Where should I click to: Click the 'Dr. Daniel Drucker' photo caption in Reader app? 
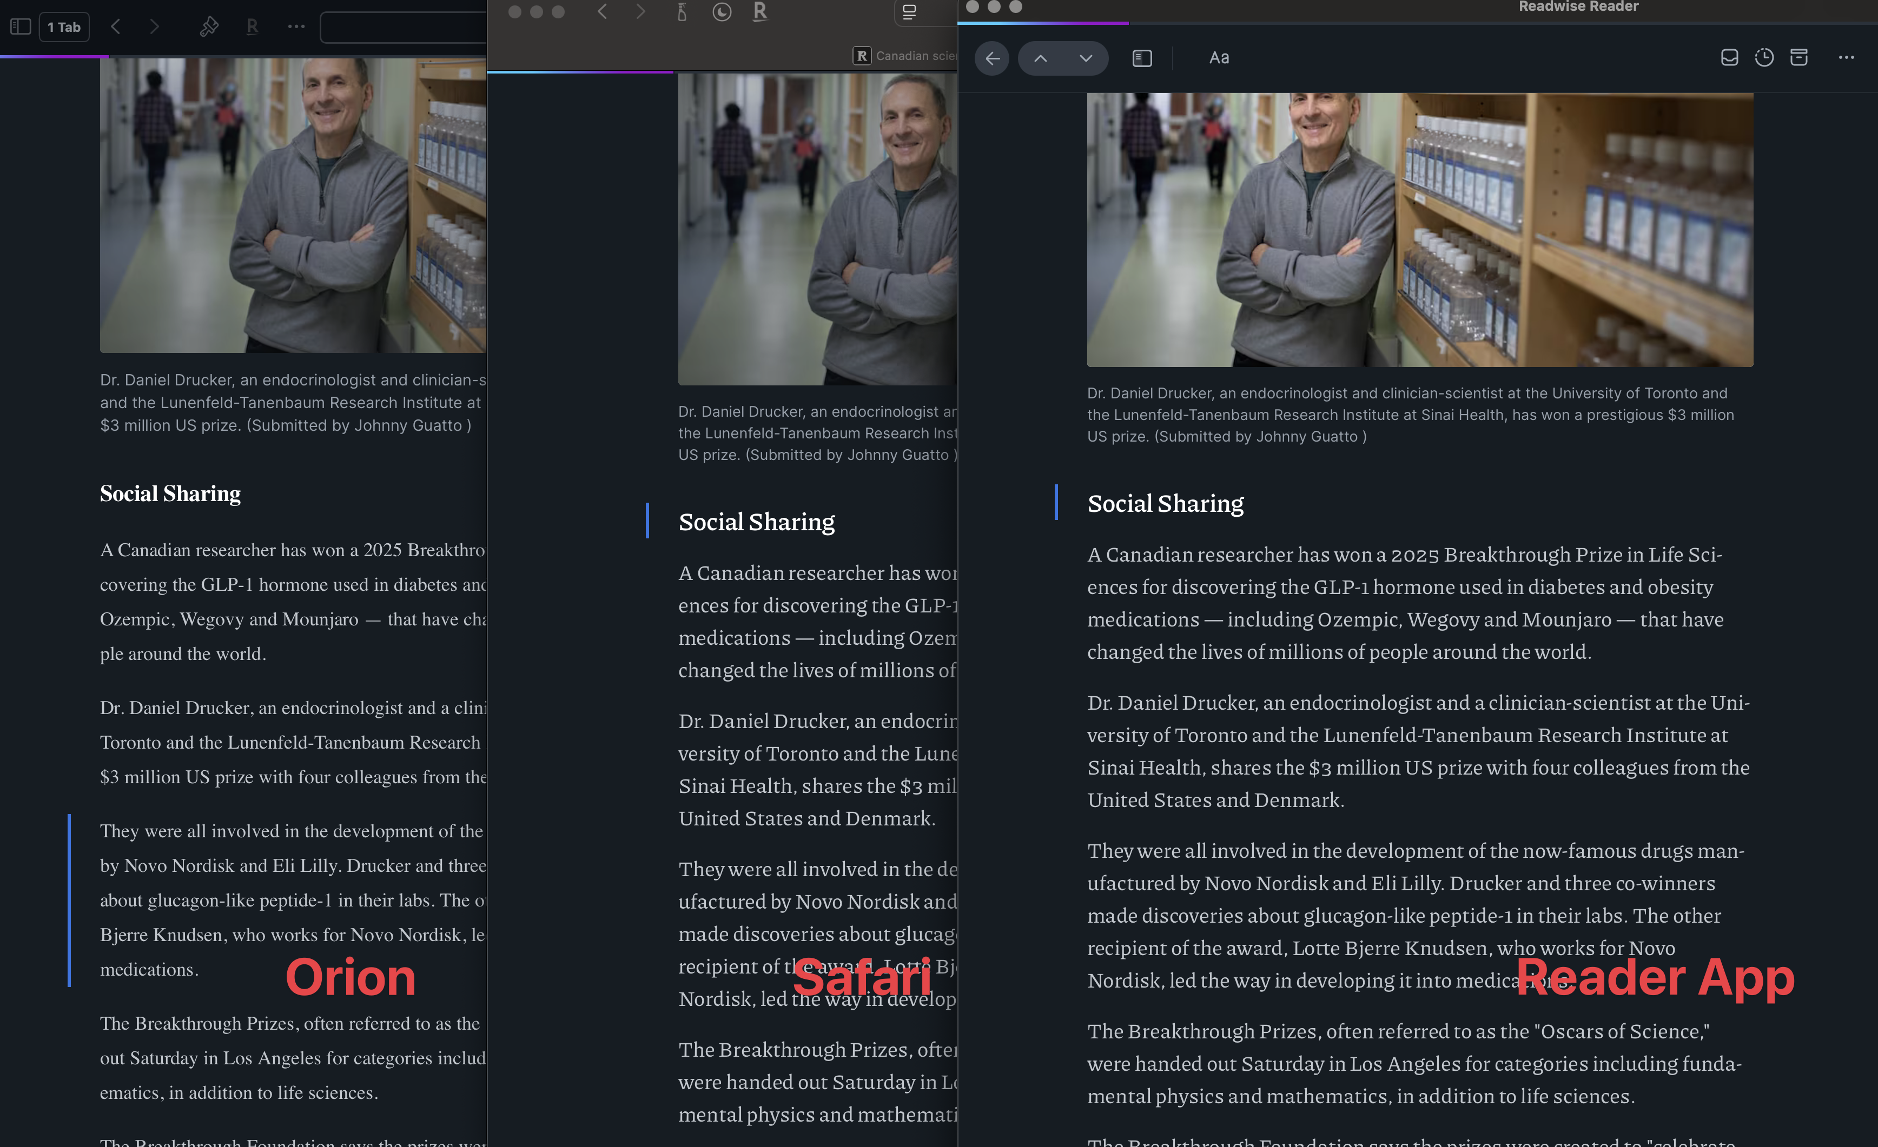tap(1410, 415)
